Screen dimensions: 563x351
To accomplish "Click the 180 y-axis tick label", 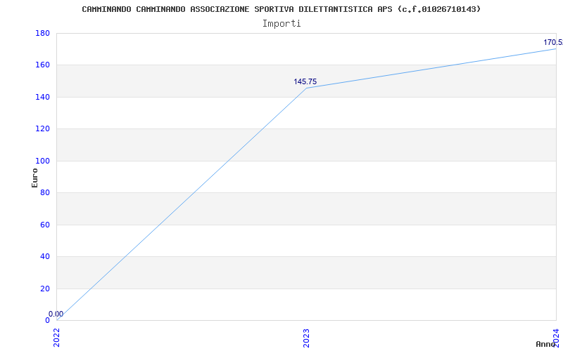I will [x=42, y=33].
